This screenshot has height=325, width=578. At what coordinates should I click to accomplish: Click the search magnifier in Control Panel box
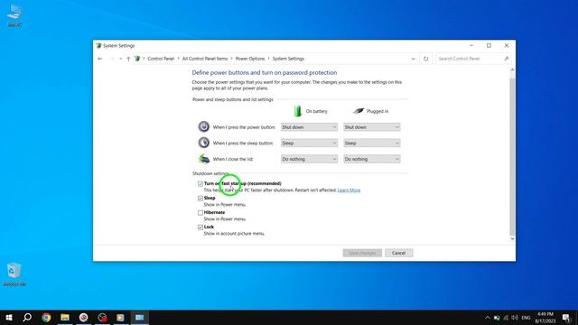pyautogui.click(x=506, y=59)
